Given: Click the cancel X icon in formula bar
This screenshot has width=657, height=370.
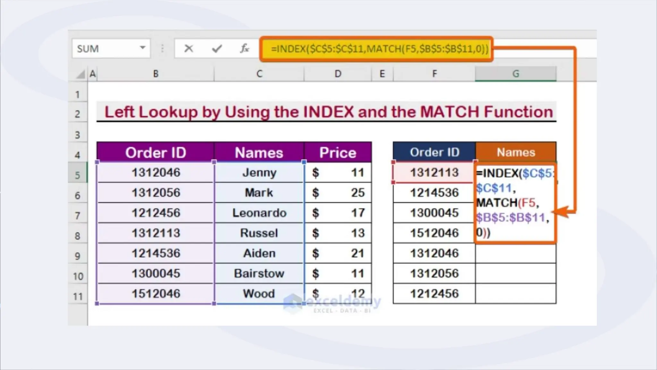Looking at the screenshot, I should 189,48.
